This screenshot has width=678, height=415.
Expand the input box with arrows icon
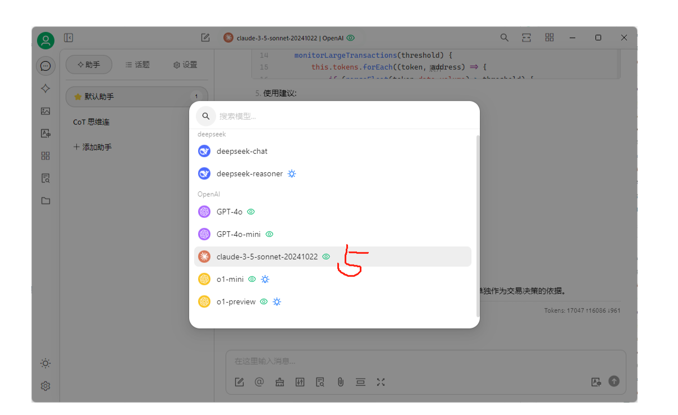click(x=381, y=382)
